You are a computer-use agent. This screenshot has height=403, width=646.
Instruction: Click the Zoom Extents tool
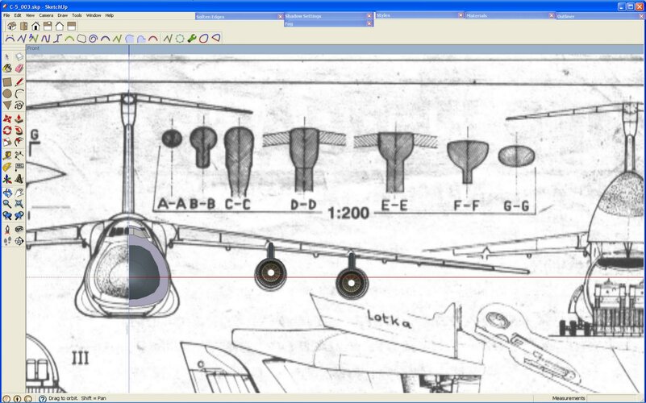click(x=19, y=204)
